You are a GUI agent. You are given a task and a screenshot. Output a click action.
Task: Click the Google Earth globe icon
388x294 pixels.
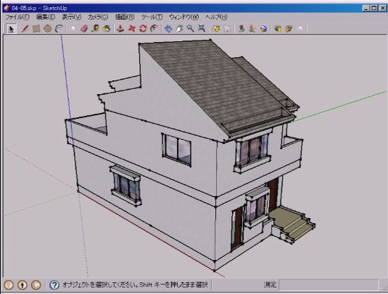[x=263, y=29]
